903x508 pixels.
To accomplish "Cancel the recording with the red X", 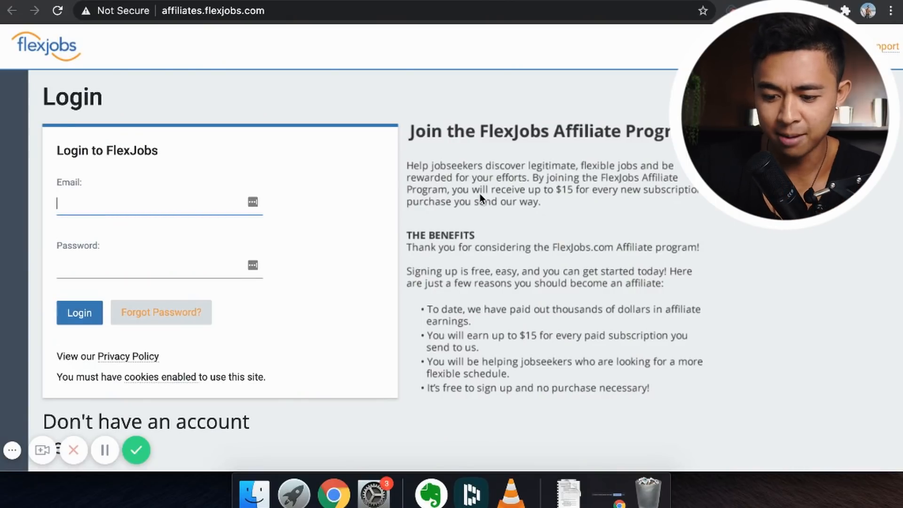I will (73, 450).
